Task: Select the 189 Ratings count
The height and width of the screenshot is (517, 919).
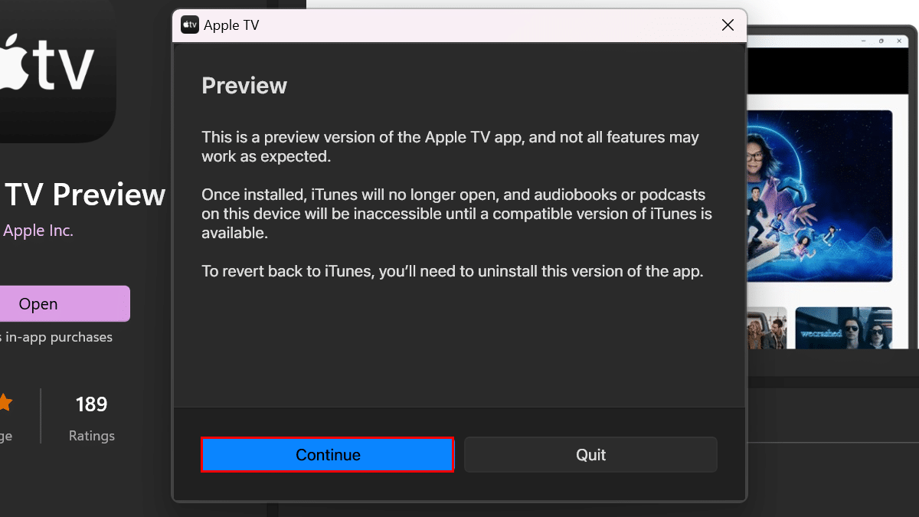Action: pyautogui.click(x=91, y=417)
